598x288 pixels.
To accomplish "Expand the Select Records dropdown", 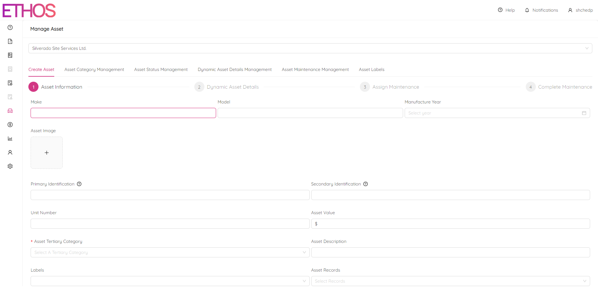I will click(450, 281).
